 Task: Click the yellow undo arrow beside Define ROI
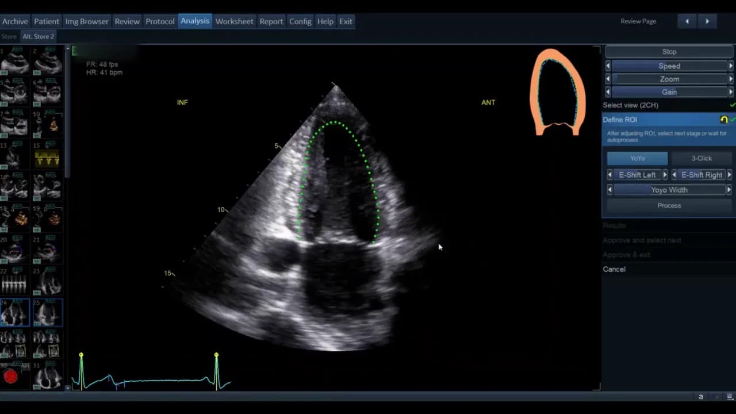[x=723, y=120]
